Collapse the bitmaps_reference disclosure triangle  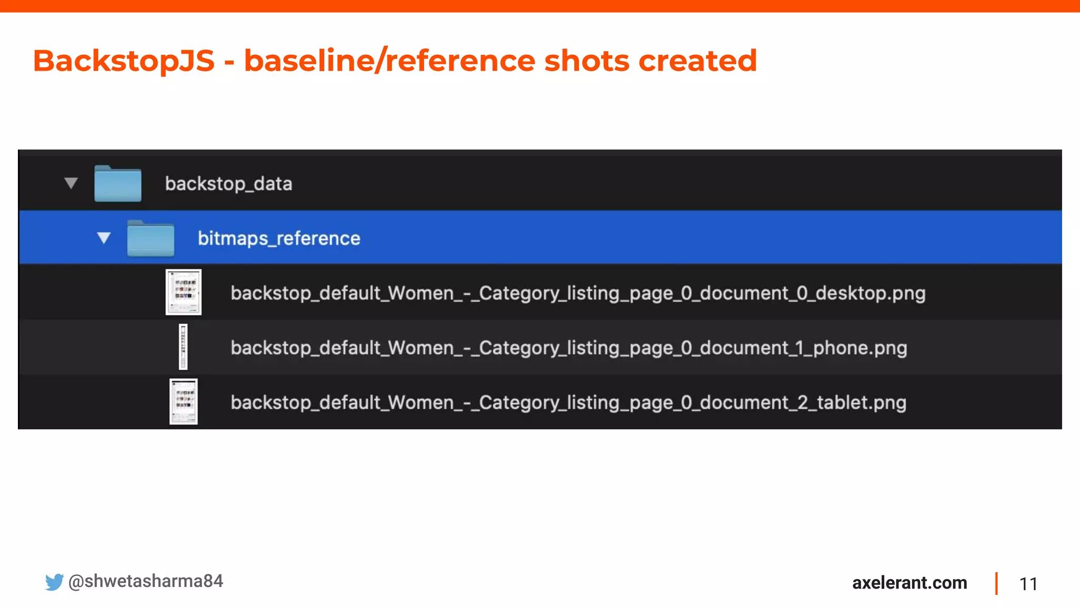[104, 238]
